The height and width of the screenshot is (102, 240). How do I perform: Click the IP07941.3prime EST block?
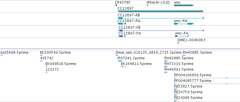click(x=120, y=61)
